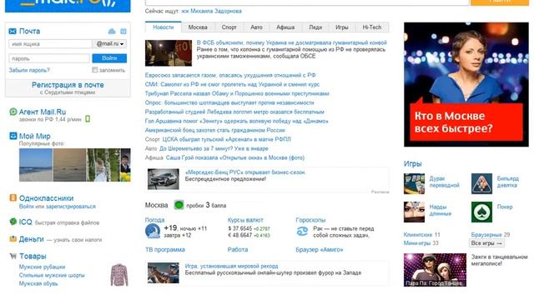The width and height of the screenshot is (534, 300).
Task: Tick the запомнить checkbox
Action: 94,70
